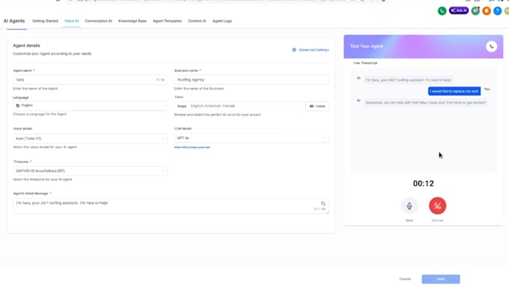Expand the LLM Model dropdown
509x287 pixels.
point(252,138)
